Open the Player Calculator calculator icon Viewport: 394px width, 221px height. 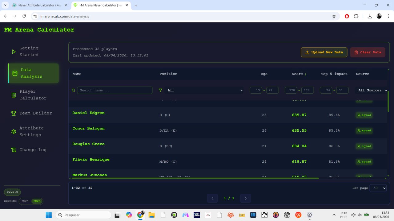[14, 95]
